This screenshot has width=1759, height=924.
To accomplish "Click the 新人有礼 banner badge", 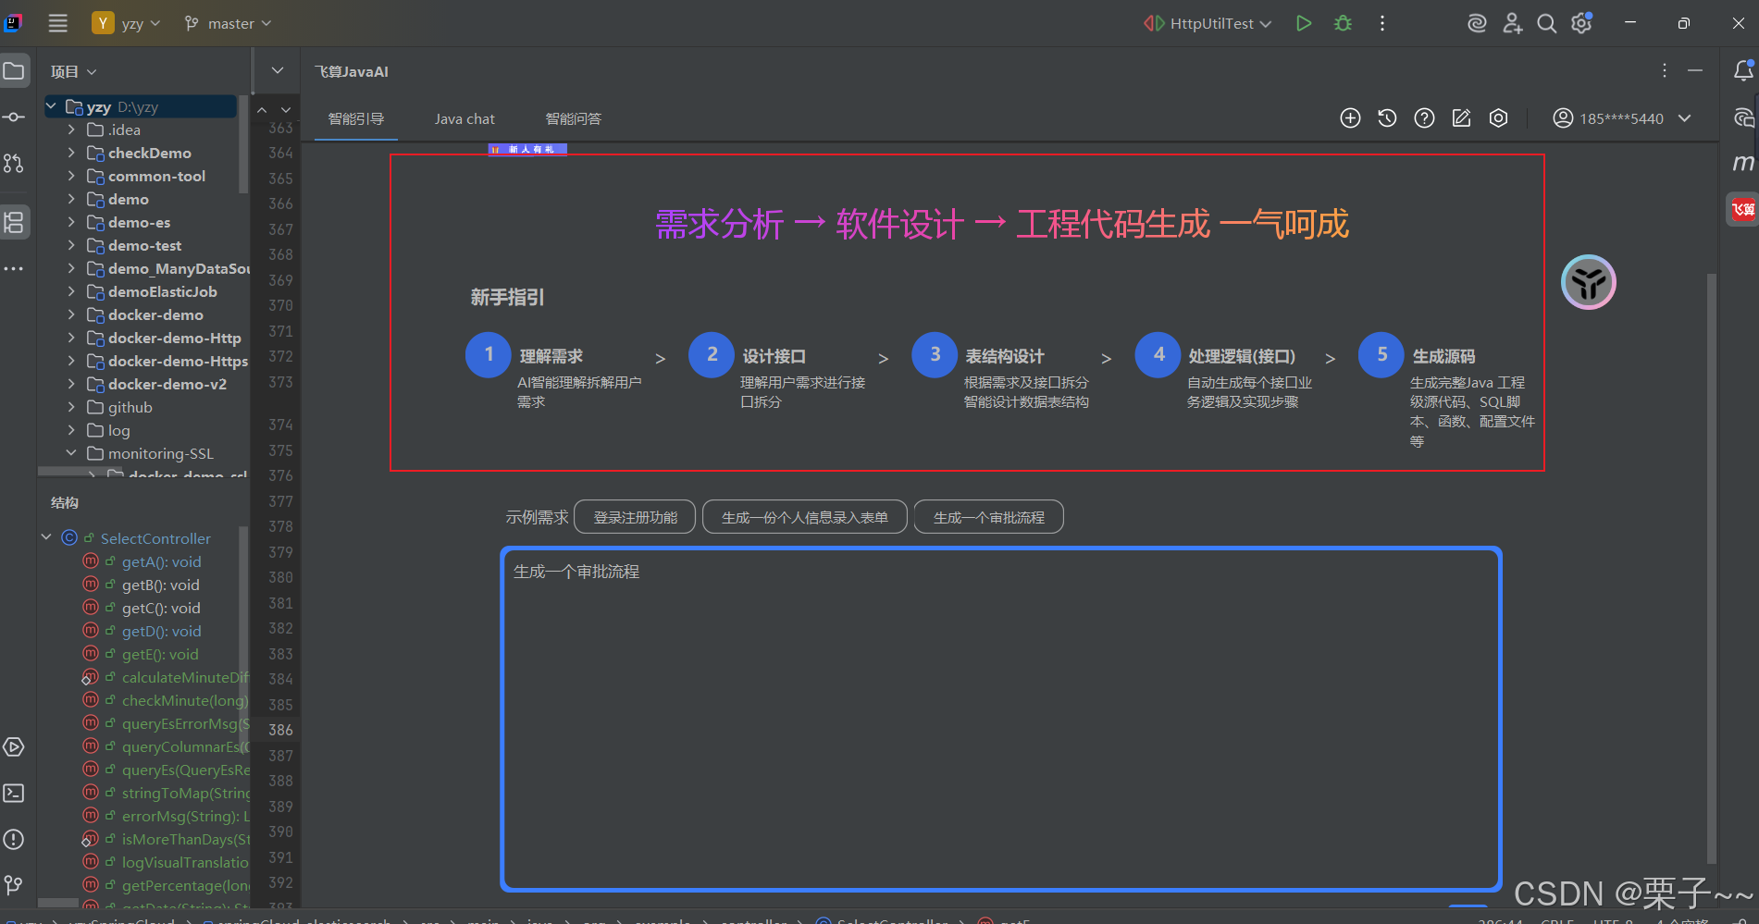I will (527, 149).
